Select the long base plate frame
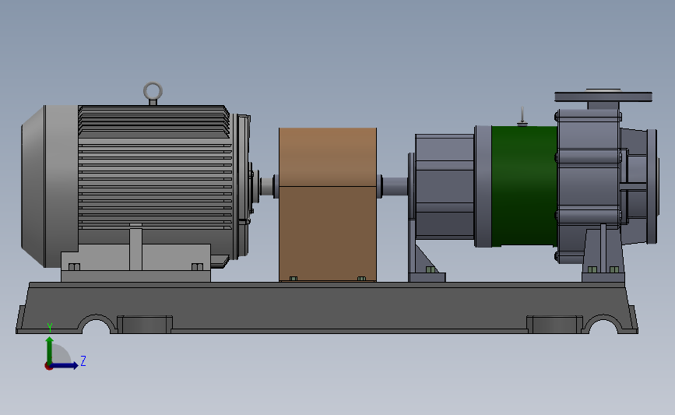 pyautogui.click(x=327, y=308)
